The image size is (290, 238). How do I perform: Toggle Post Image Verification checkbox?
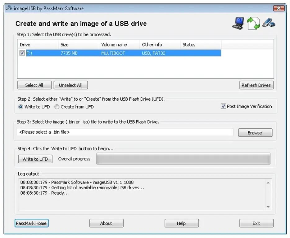(223, 106)
